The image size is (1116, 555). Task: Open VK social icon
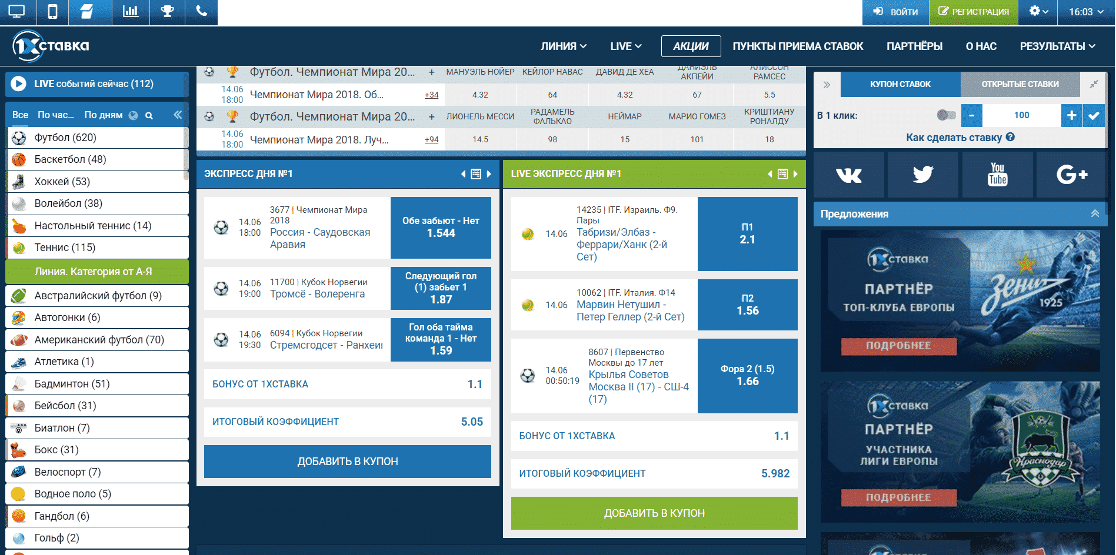(x=849, y=175)
